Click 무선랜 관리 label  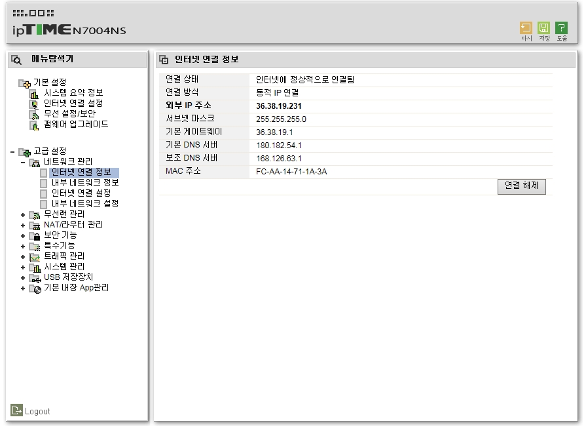[x=64, y=214]
